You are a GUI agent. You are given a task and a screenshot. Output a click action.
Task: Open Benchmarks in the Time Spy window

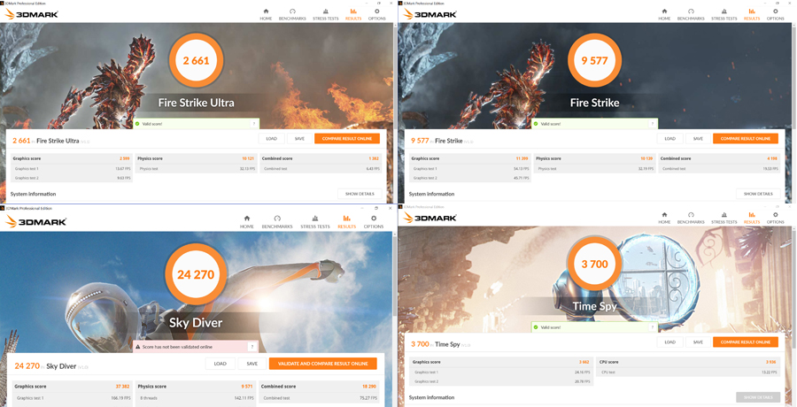coord(691,218)
